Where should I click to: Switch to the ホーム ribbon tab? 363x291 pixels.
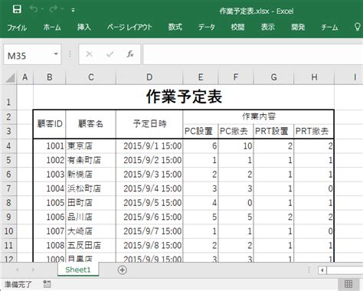52,27
